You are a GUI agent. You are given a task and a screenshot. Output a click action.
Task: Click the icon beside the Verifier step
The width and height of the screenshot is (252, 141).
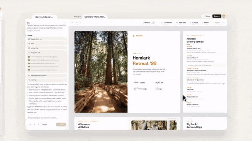[29, 80]
